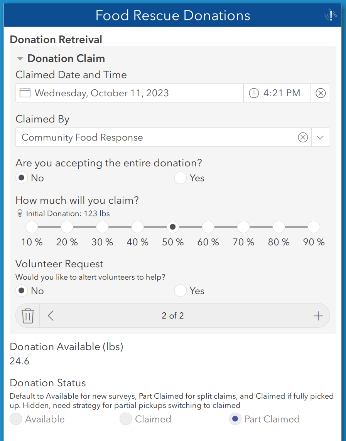Collapse the Donation Claim section
Viewport: 346px width, 441px height.
[20, 59]
